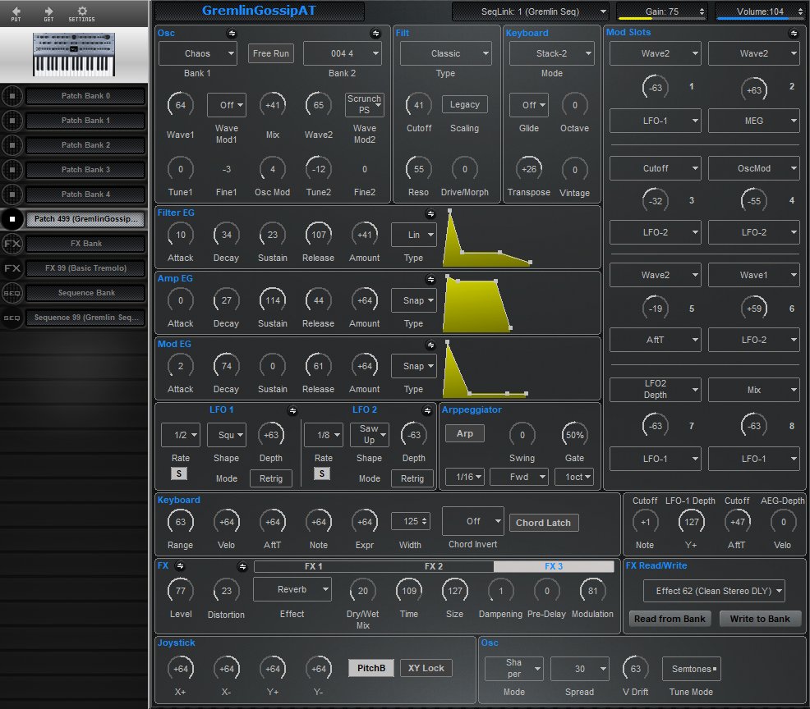
Task: Open the Filter EG Lin Type dropdown
Action: click(x=414, y=235)
